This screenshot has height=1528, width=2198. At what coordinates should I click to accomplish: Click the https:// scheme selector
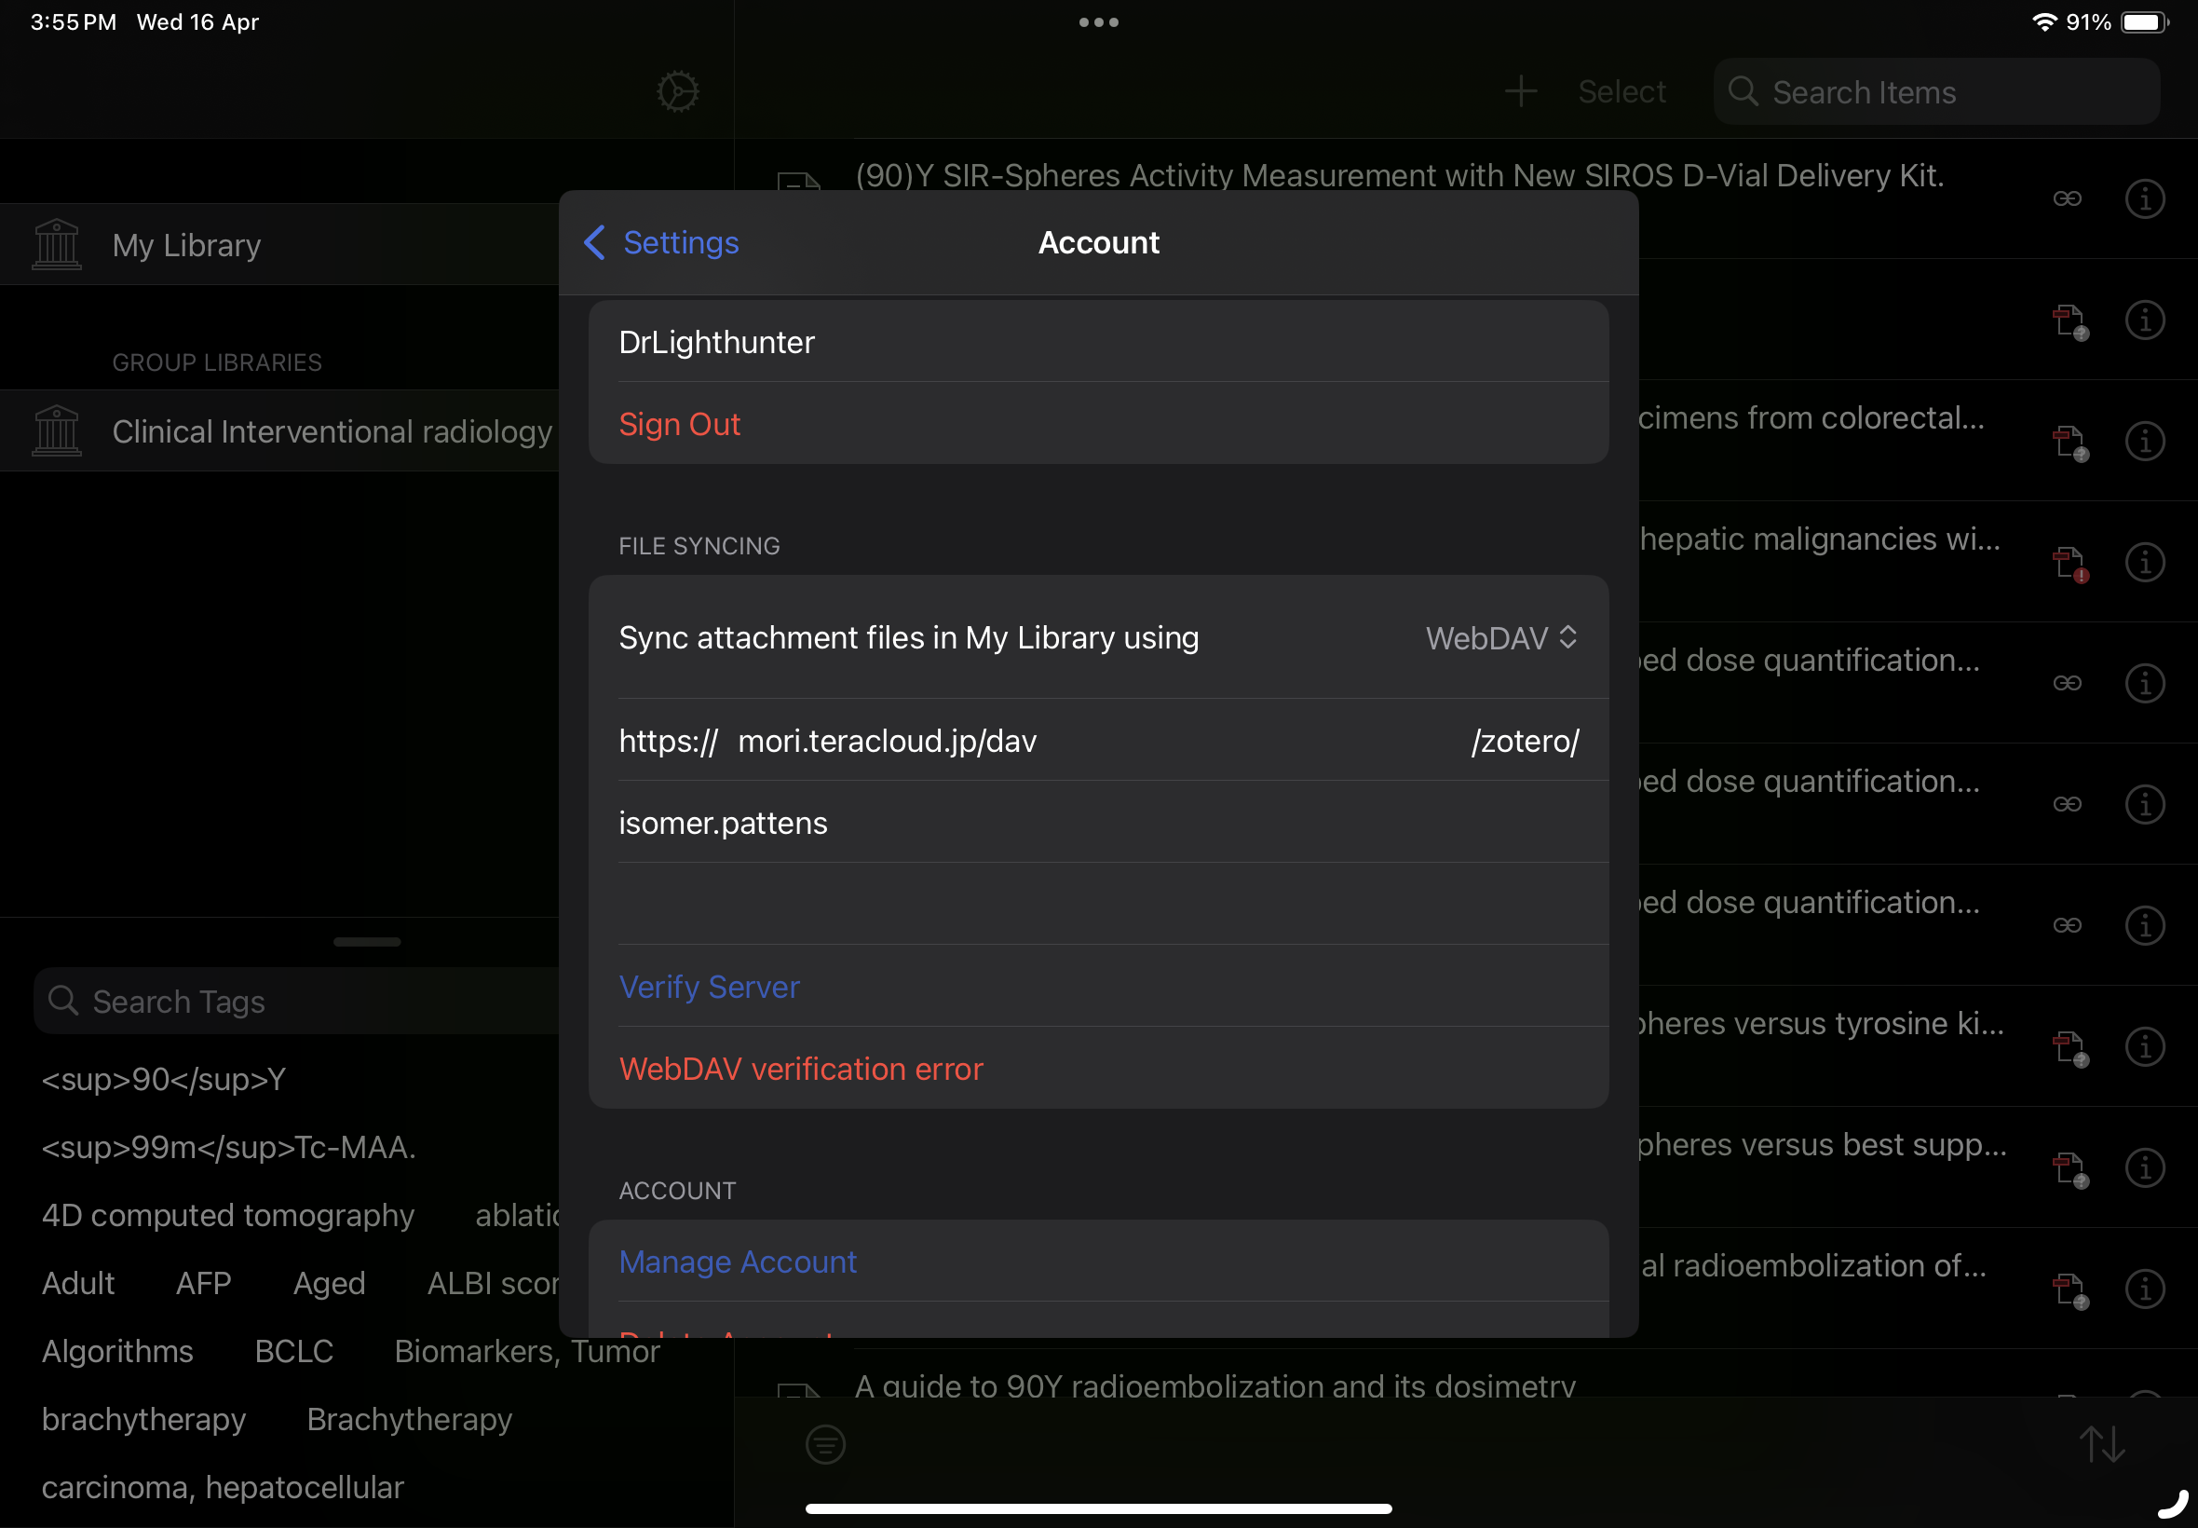(x=667, y=741)
